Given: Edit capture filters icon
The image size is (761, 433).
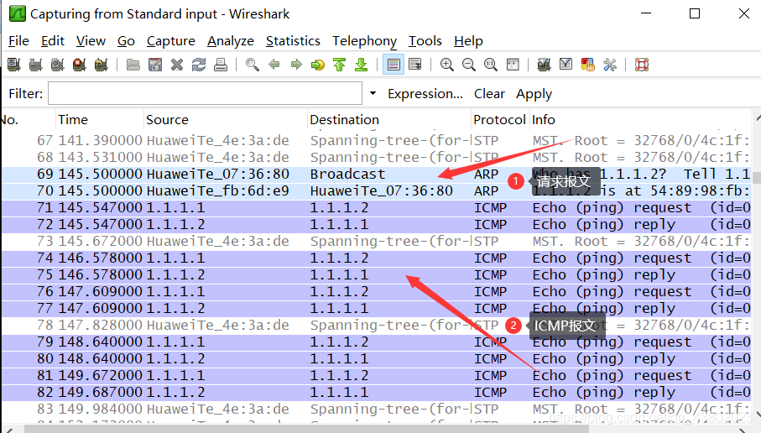Looking at the screenshot, I should pos(544,65).
